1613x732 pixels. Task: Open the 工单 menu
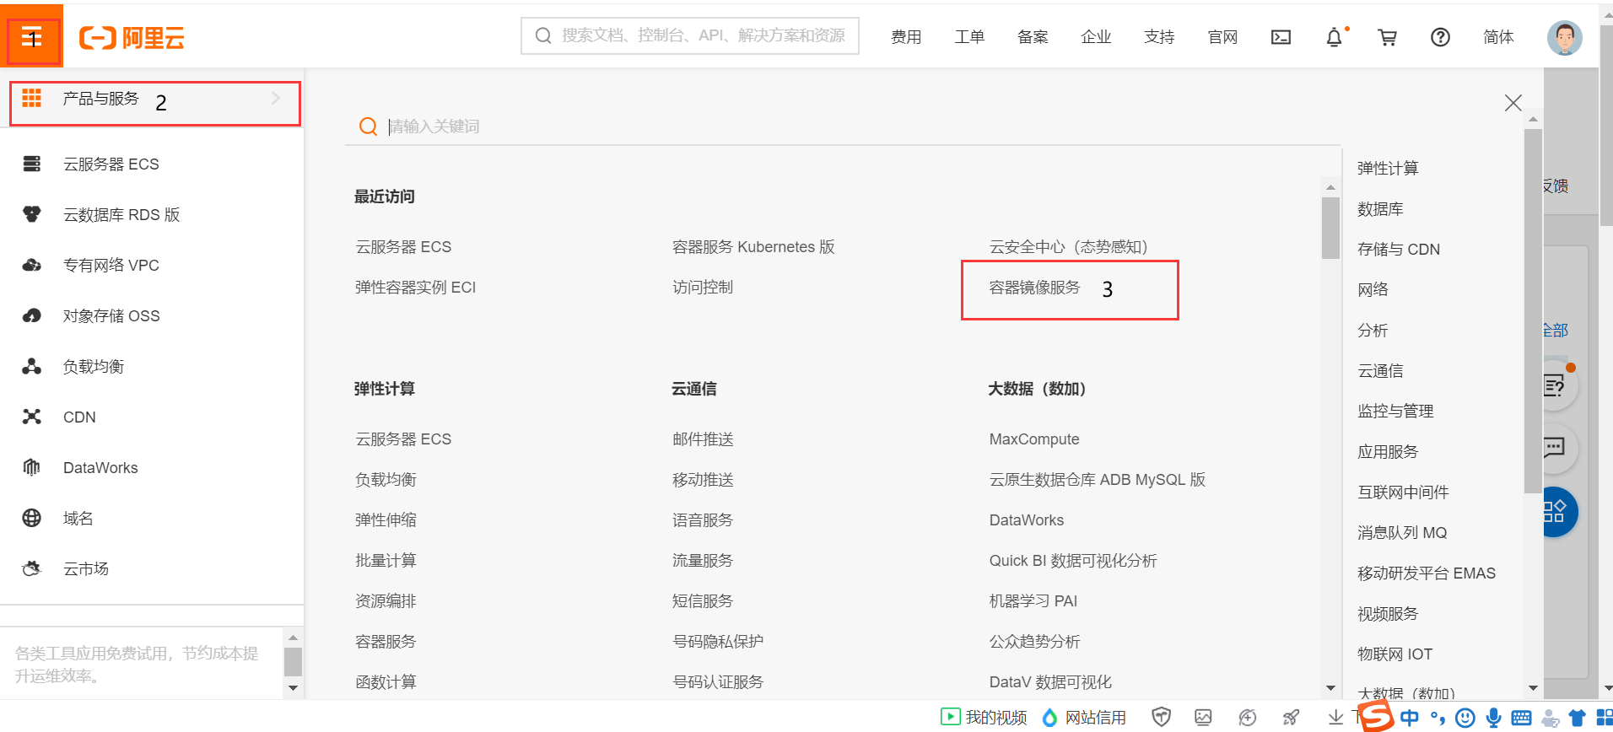click(969, 36)
